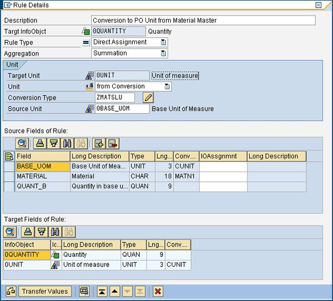Click the conversion icon next to Unit dropdown
Screen dimensions: 333x301
pos(89,86)
